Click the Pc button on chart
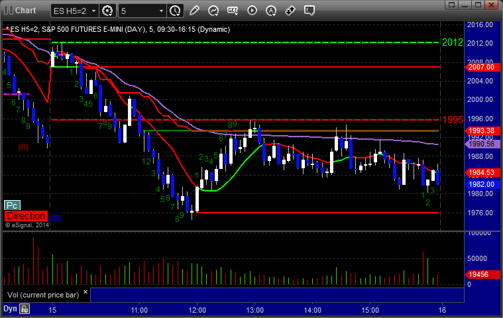The height and width of the screenshot is (318, 503). (x=12, y=205)
